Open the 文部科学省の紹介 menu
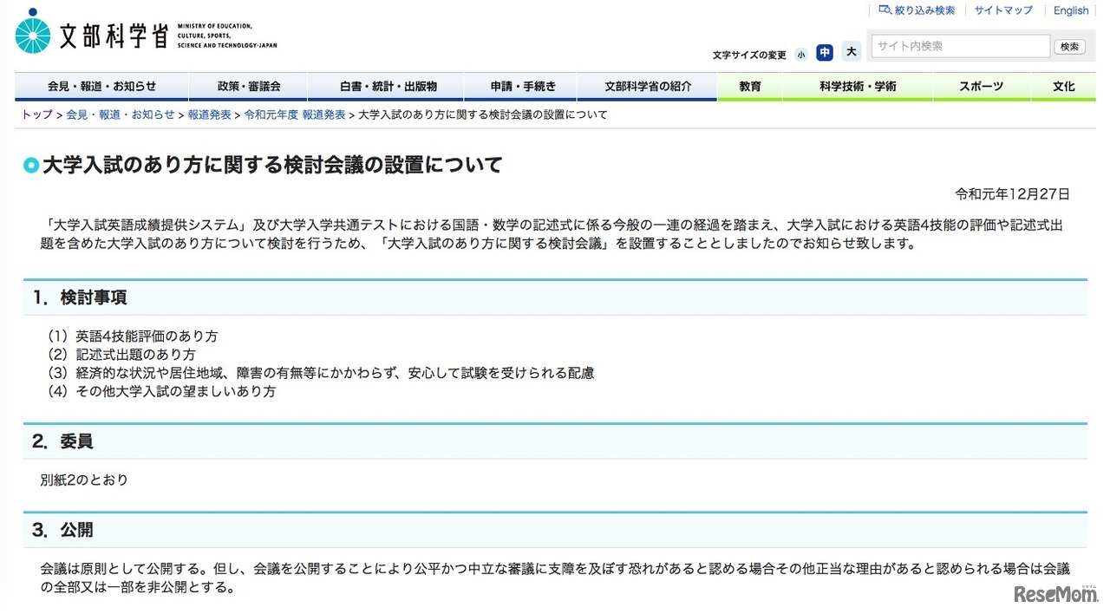The width and height of the screenshot is (1110, 614). click(647, 86)
